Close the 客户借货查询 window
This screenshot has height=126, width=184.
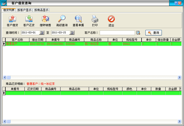click(x=180, y=3)
